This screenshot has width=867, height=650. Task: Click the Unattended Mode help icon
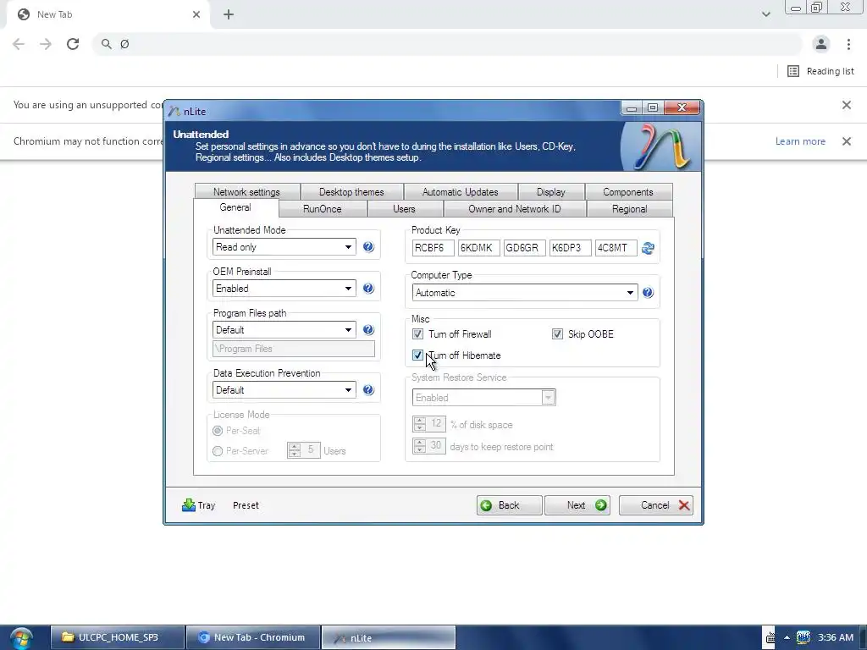(368, 247)
